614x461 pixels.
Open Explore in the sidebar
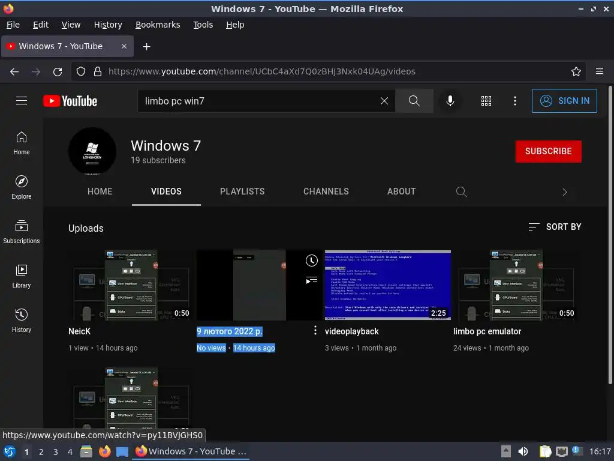[x=22, y=188]
